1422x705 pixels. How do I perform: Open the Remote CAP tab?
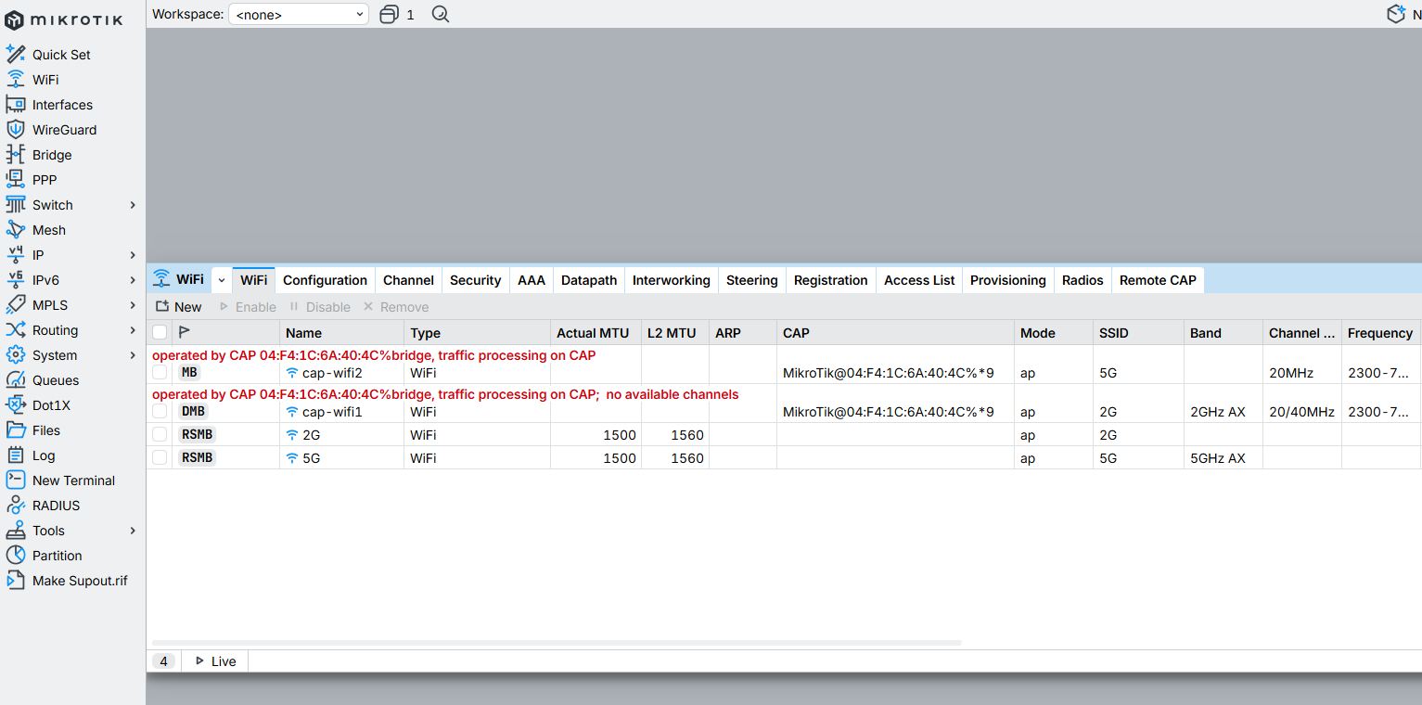(x=1158, y=280)
